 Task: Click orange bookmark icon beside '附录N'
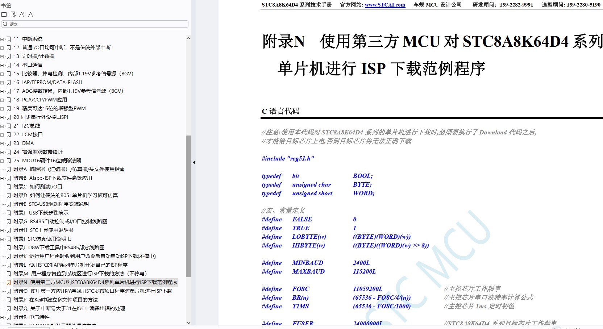[x=9, y=282]
